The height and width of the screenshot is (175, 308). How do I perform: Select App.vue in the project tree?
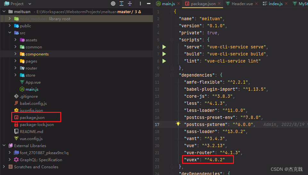[33, 82]
